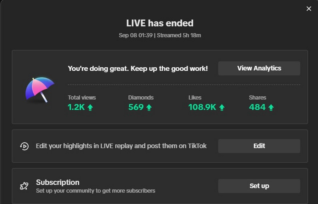The width and height of the screenshot is (318, 204).
Task: Select the 1.2K total views value
Action: tap(76, 107)
